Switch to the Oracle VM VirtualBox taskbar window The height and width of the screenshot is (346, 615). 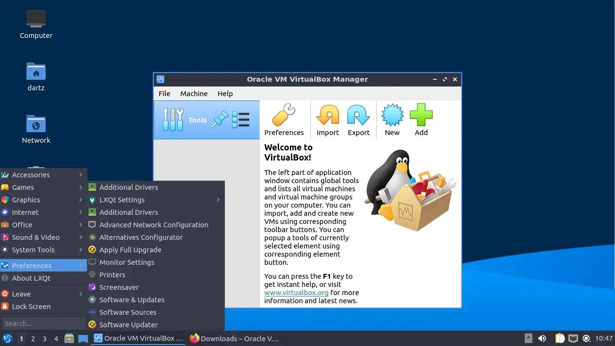coord(139,338)
